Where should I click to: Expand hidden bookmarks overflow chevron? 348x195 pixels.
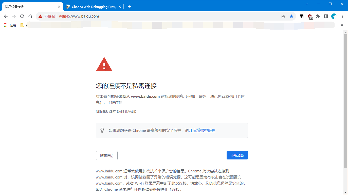342,25
